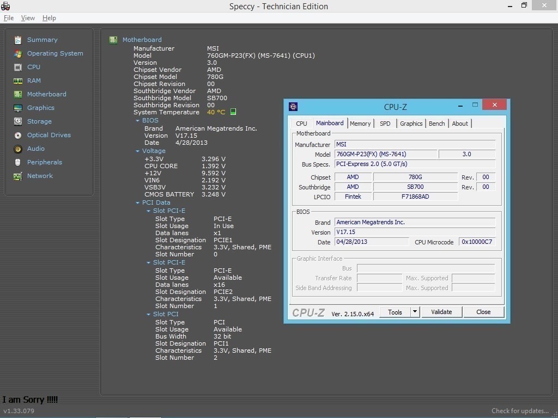
Task: Switch to Memory tab in CPU-Z
Action: 360,124
